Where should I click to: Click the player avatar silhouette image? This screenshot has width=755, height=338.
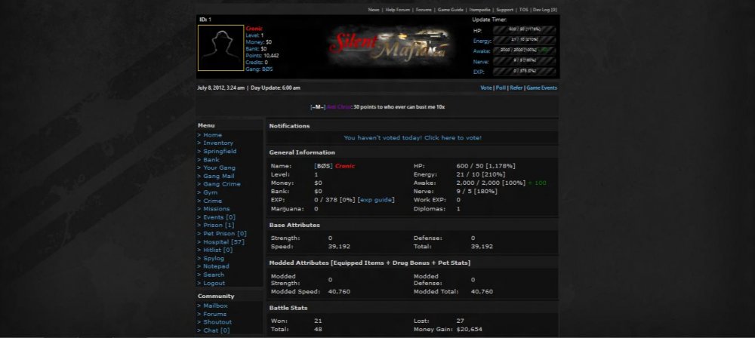(220, 48)
